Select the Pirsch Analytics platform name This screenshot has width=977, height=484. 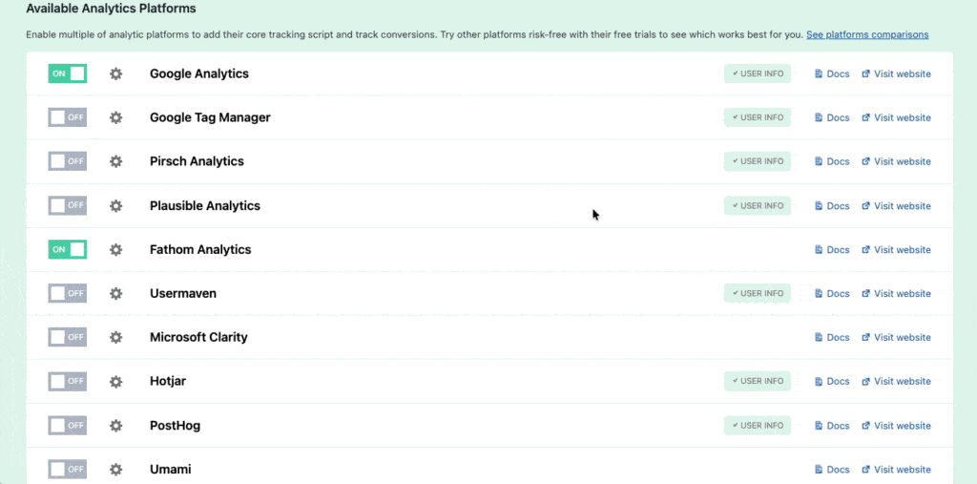click(x=197, y=161)
